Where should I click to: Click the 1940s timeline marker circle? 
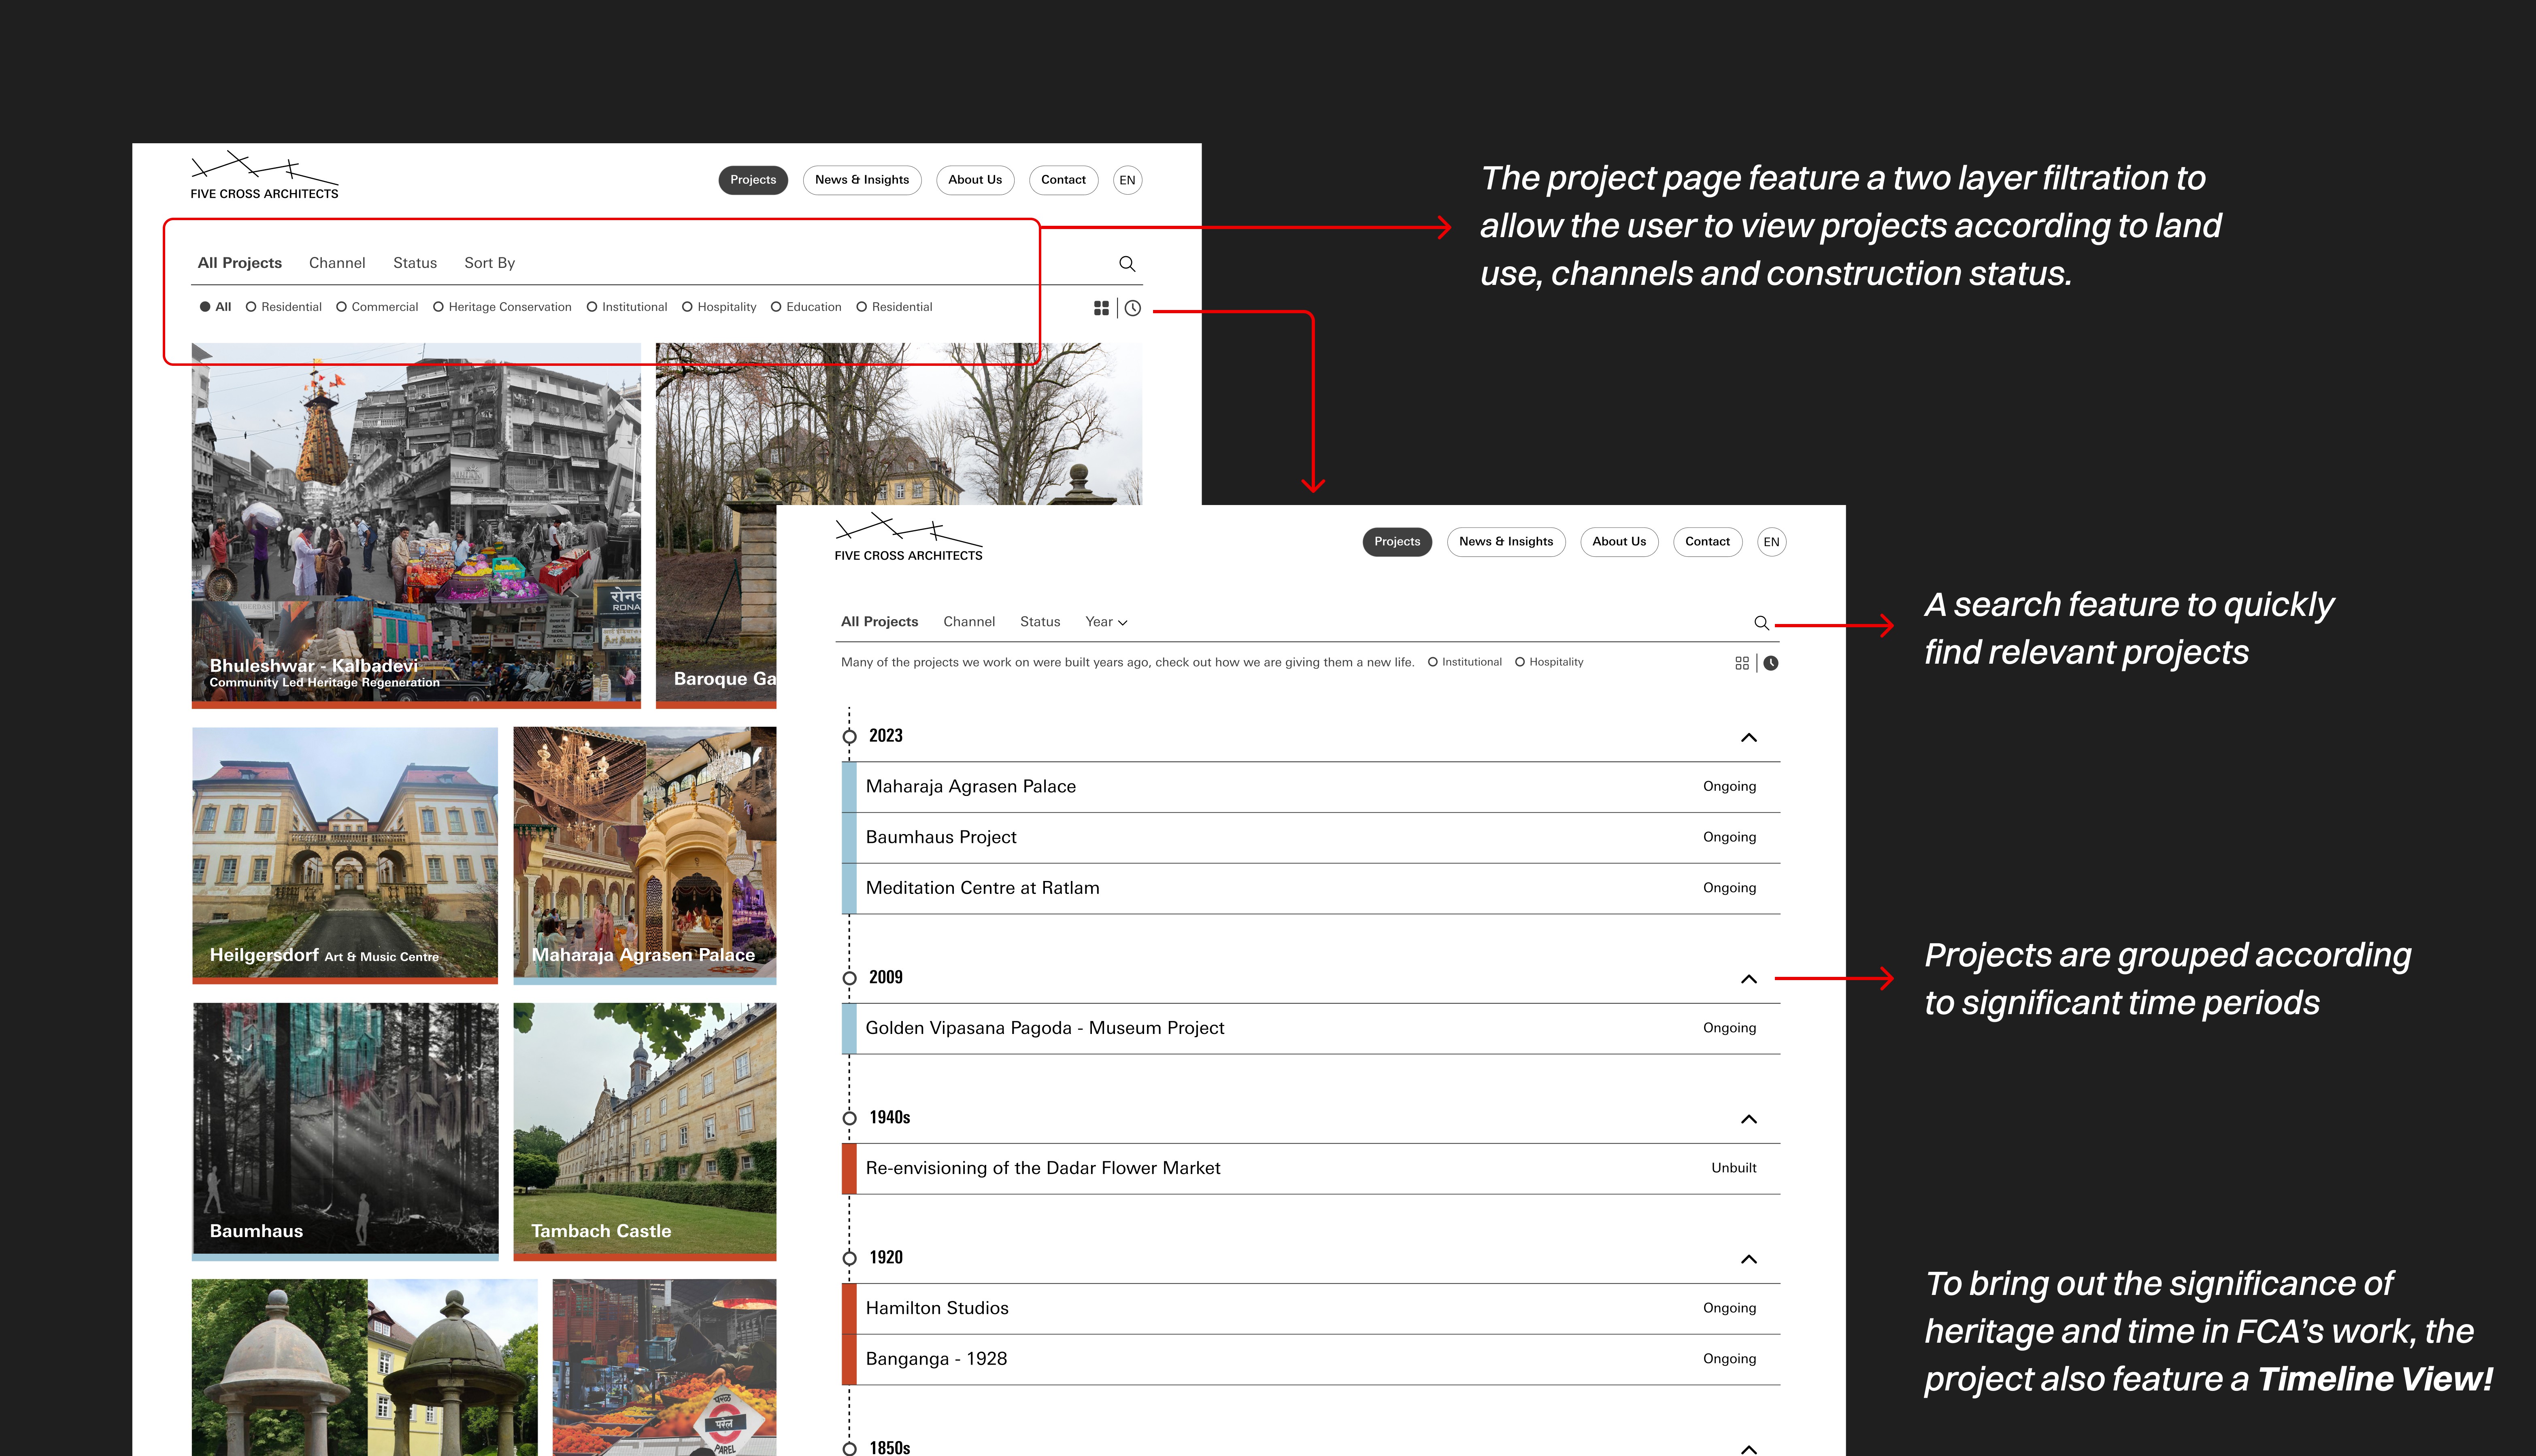tap(849, 1118)
